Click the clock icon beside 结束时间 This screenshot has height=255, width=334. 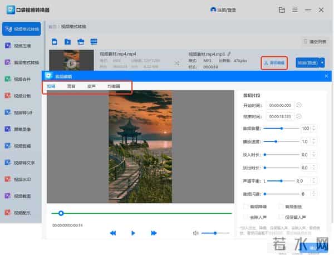pos(299,116)
